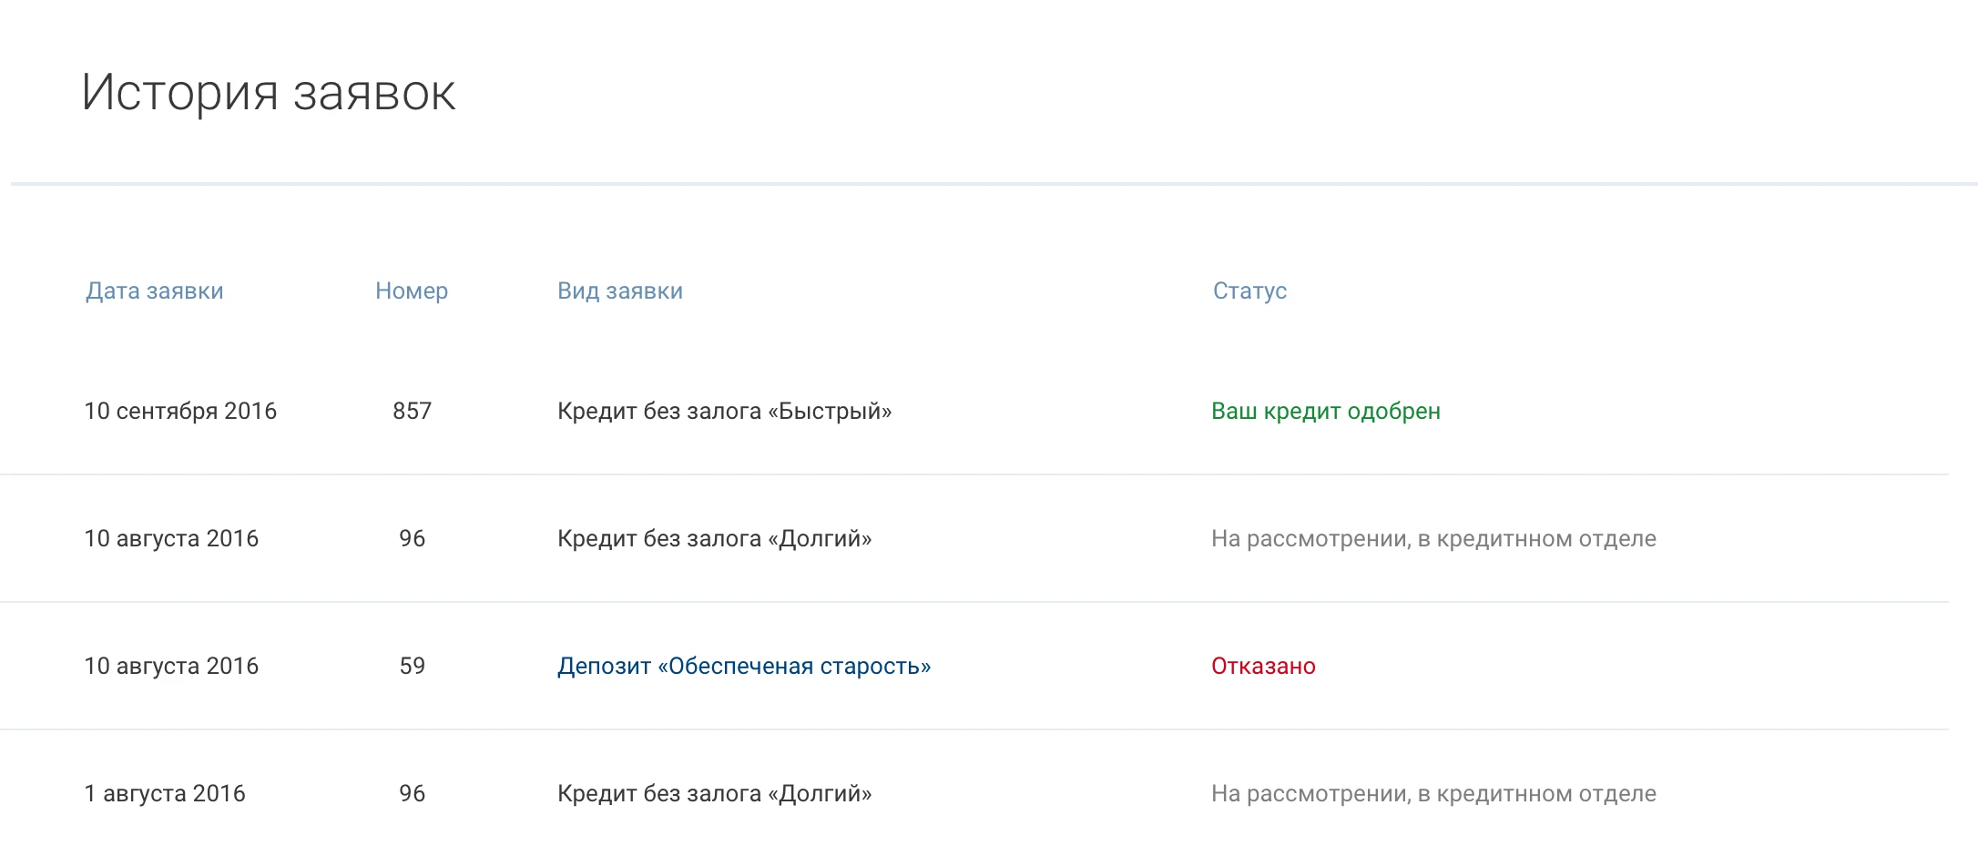Select the Кредит без залога «Быстрый» entry
Screen dimensions: 1978x856
click(724, 412)
